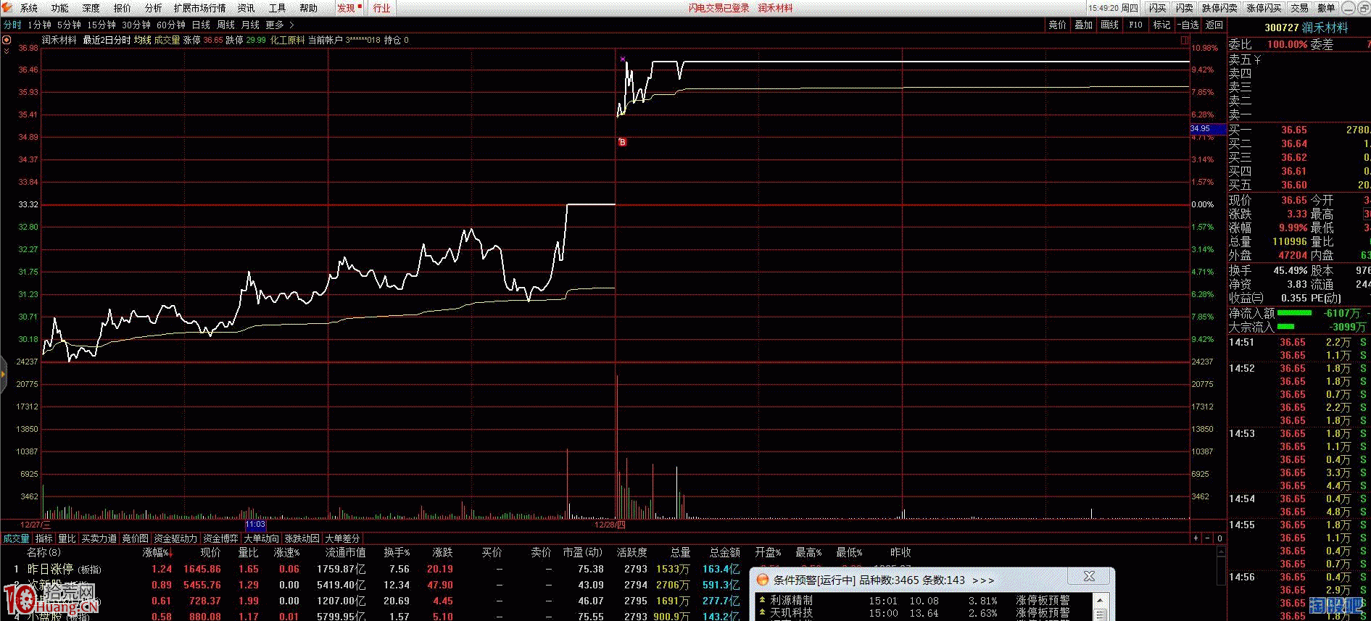
Task: Expand the left side panel handle
Action: [x=3, y=375]
